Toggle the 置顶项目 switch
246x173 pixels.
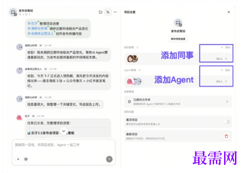coord(227,122)
